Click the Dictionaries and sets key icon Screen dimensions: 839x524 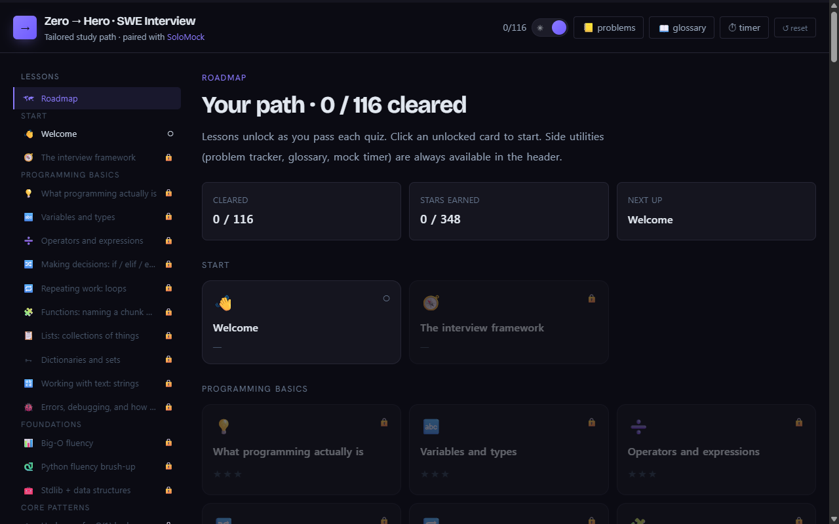(x=28, y=360)
